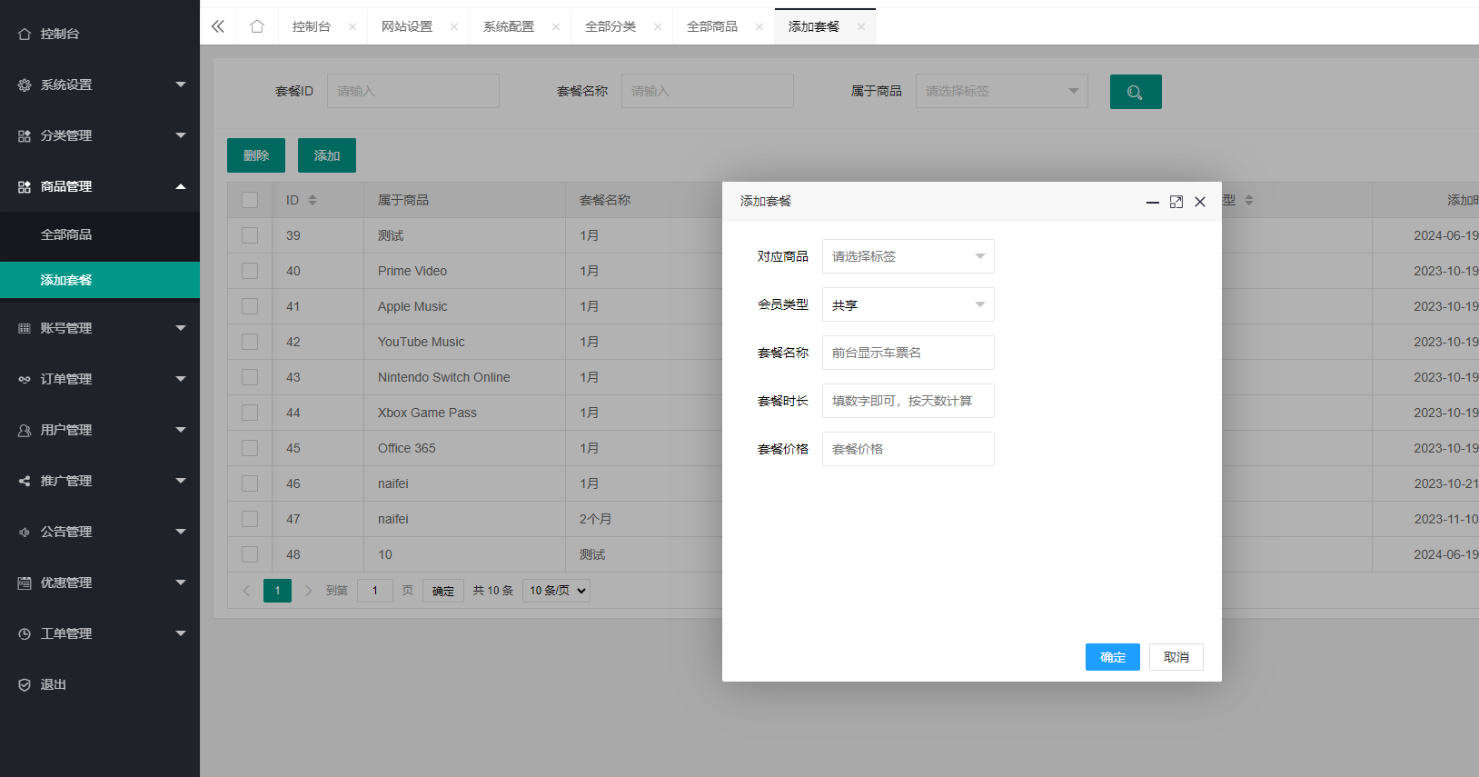The height and width of the screenshot is (777, 1479).
Task: Open the 会员类型 共享 dropdown
Action: coord(908,304)
